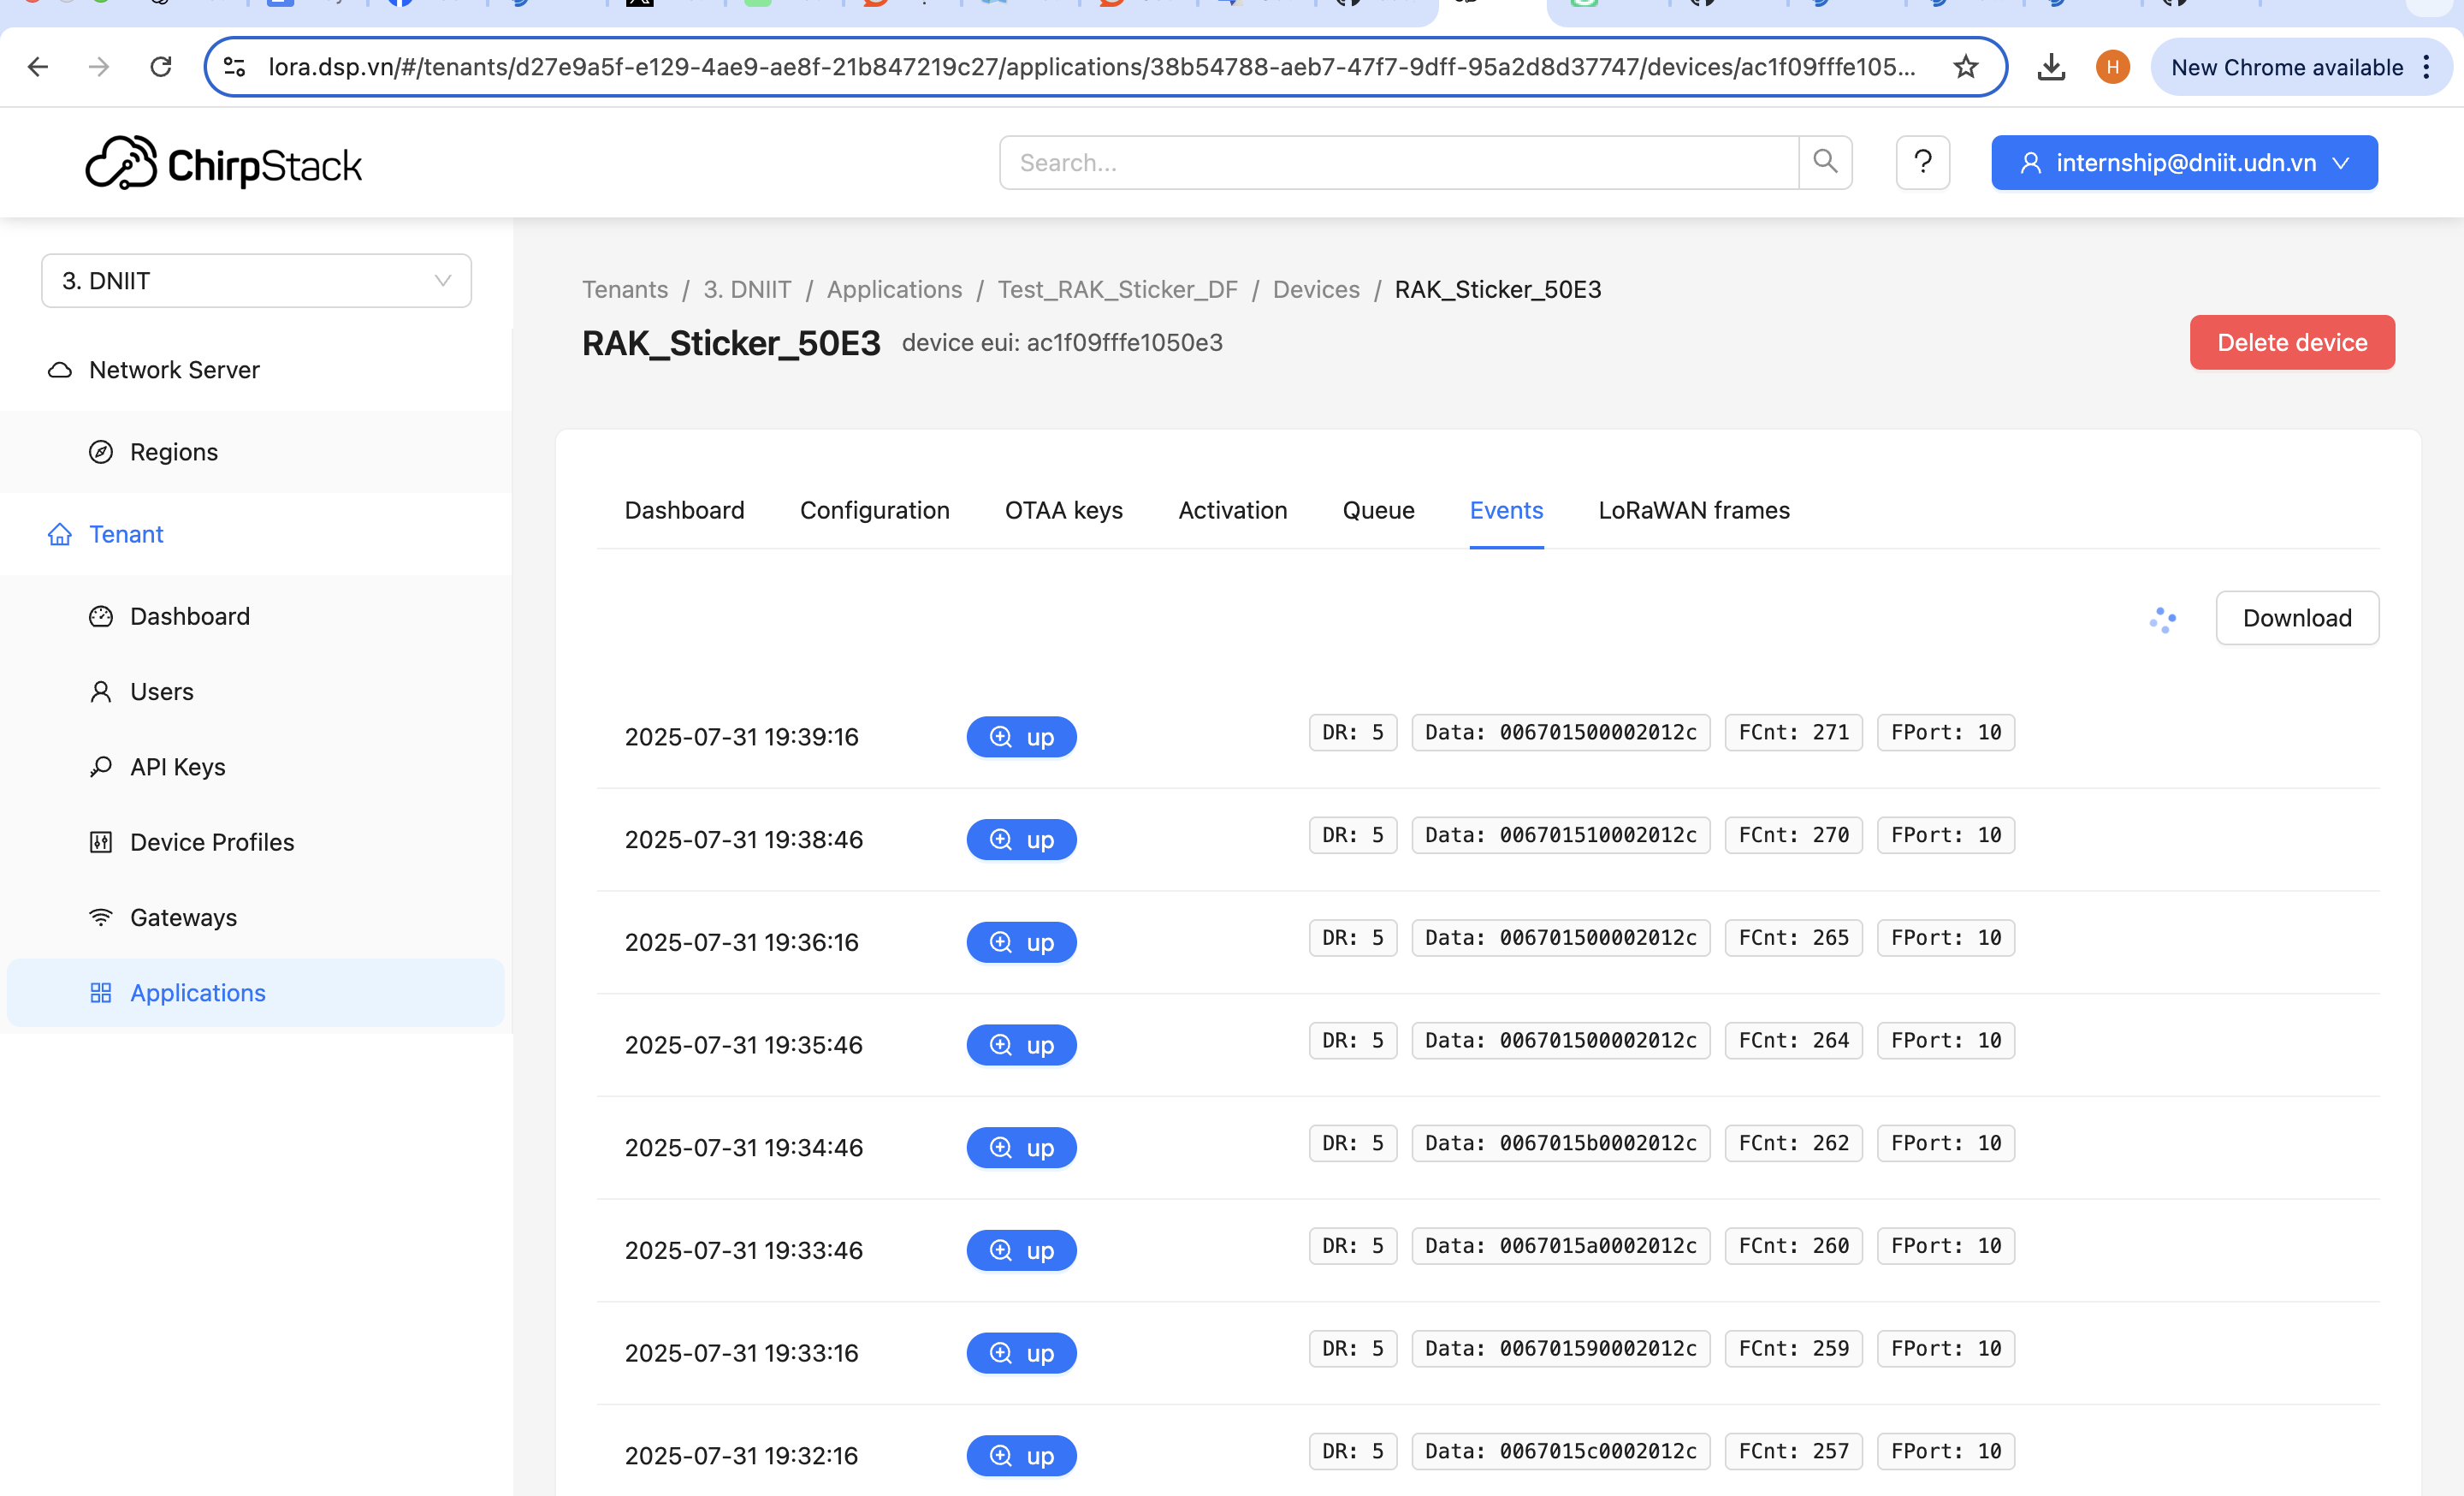Expand the 3. DNIIT tenant dropdown
Viewport: 2464px width, 1496px height.
(x=256, y=281)
